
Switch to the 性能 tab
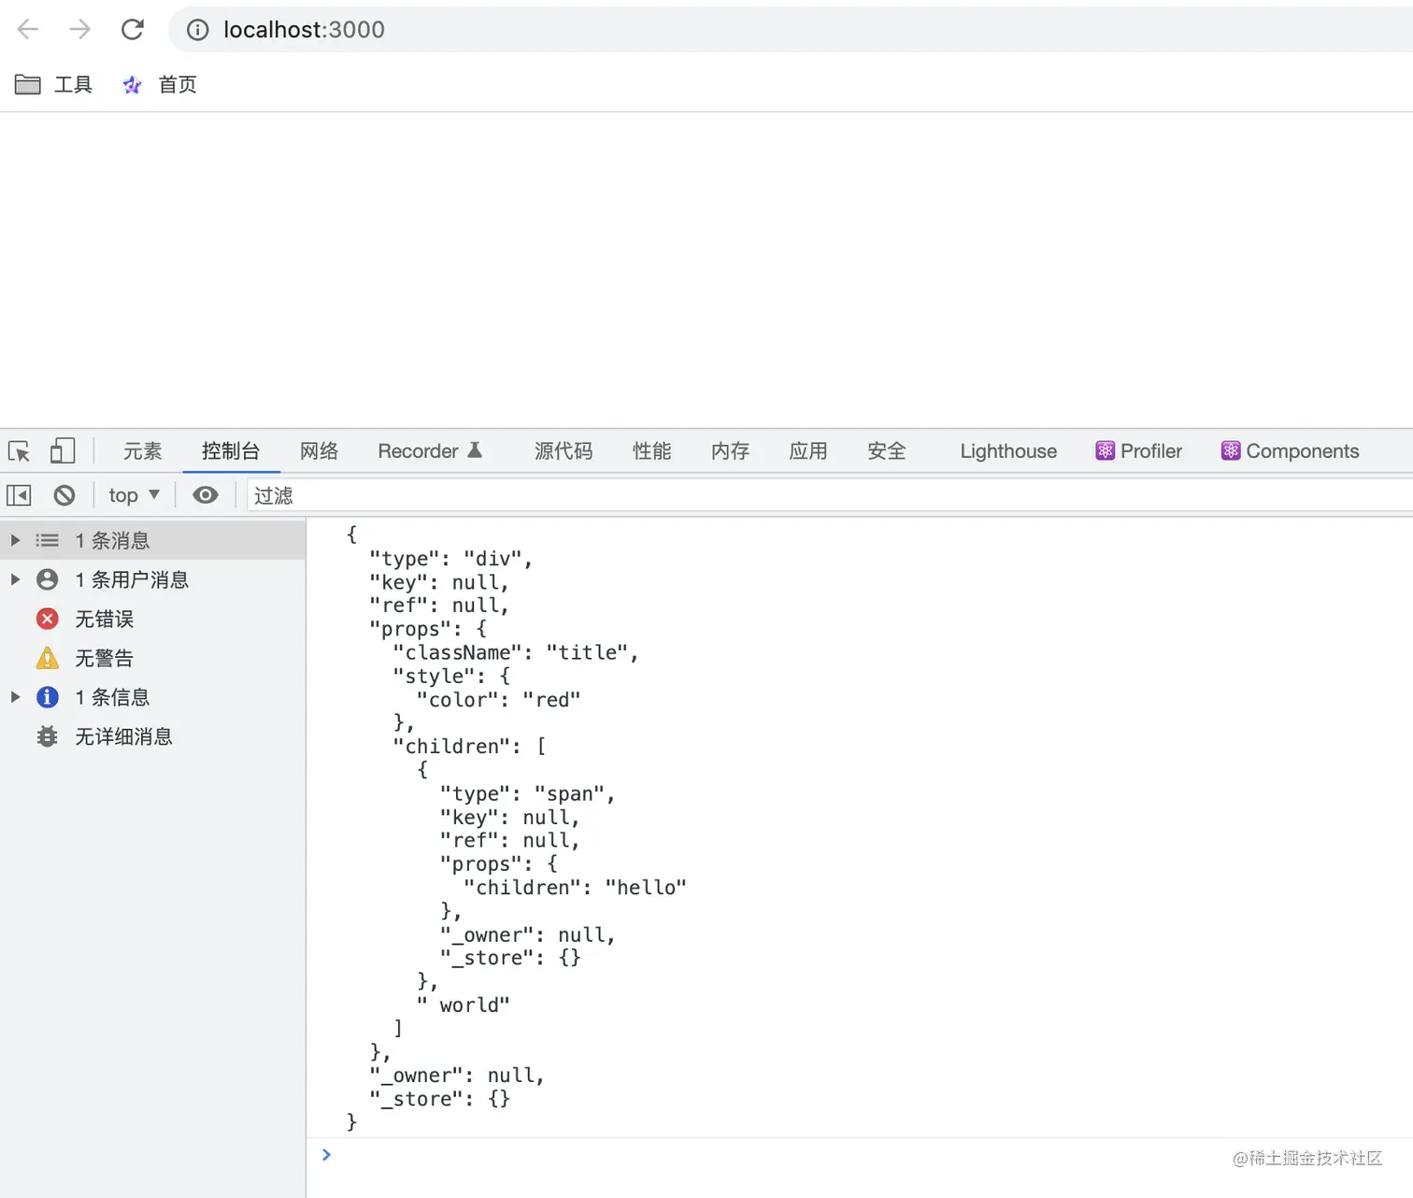(x=652, y=451)
